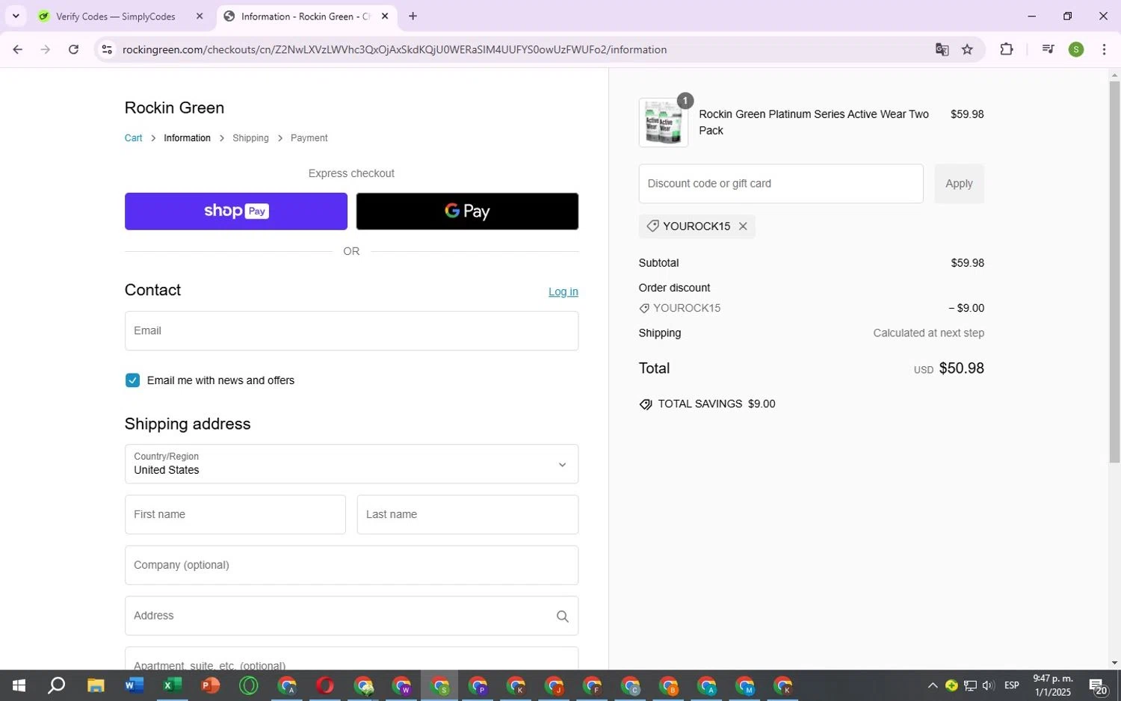
Task: Launch Word from the taskbar
Action: pyautogui.click(x=134, y=685)
